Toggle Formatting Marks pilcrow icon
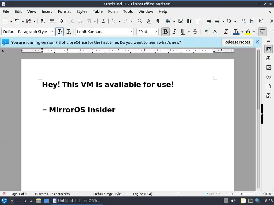This screenshot has width=274, height=205. [158, 21]
